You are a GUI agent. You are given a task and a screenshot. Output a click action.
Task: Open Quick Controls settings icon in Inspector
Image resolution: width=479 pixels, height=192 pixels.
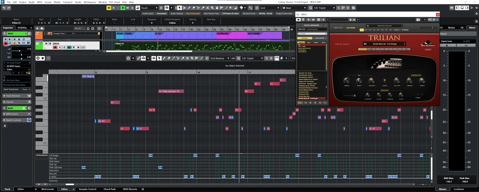point(29,120)
